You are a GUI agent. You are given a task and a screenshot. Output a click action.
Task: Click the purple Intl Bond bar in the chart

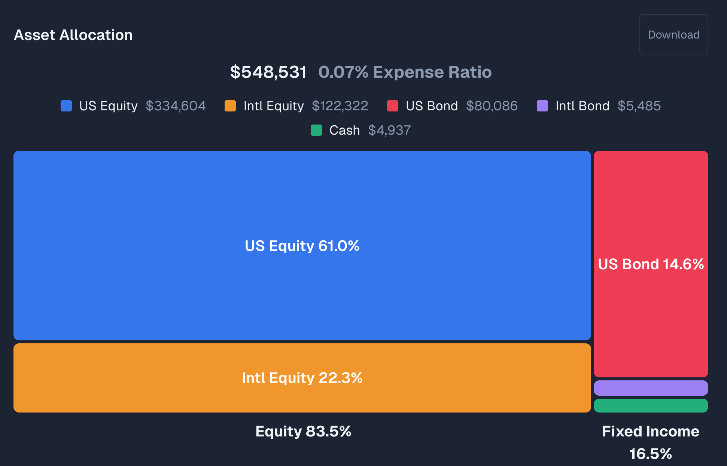pyautogui.click(x=650, y=387)
